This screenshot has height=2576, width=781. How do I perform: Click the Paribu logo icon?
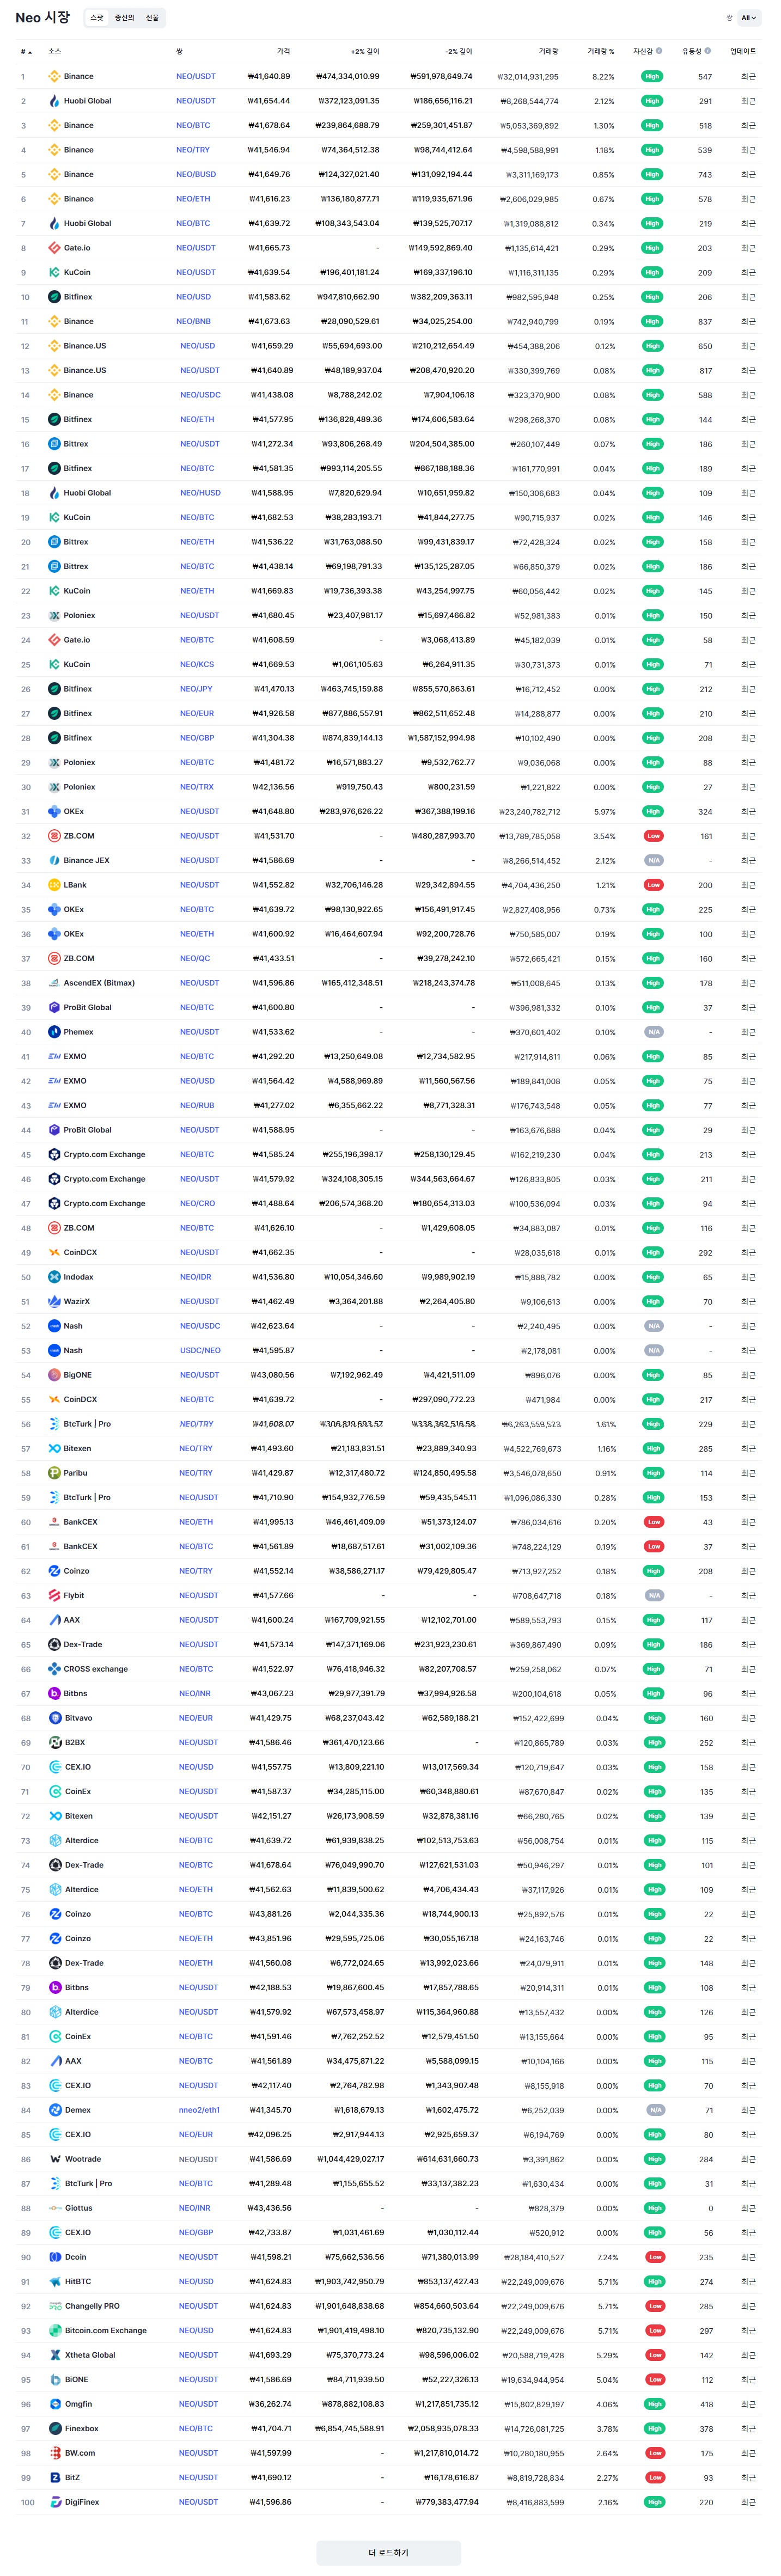point(54,1473)
